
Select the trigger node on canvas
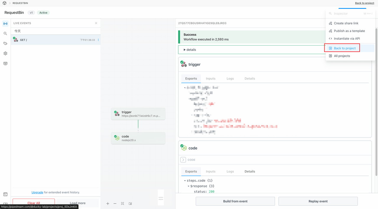[x=138, y=114]
